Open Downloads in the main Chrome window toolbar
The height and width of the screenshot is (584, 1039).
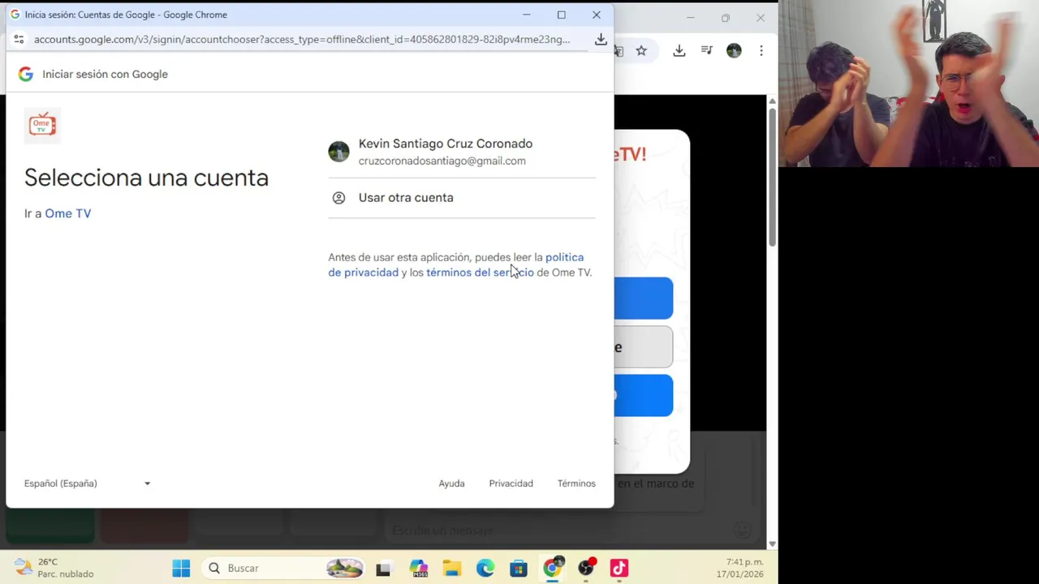click(x=679, y=50)
